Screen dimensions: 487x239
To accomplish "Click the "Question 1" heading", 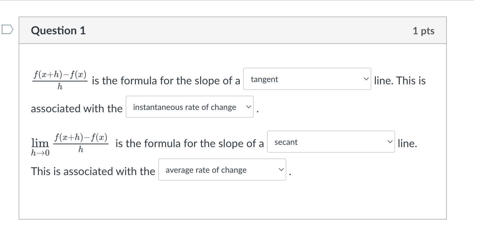I will [x=58, y=31].
